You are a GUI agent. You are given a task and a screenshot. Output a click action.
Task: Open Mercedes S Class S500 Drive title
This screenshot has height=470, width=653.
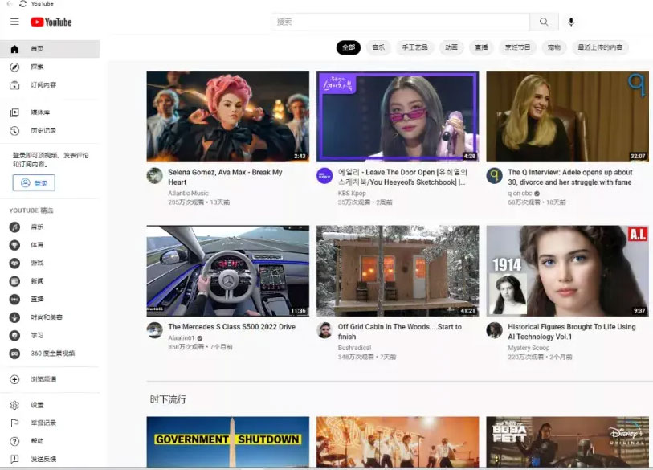(x=231, y=327)
